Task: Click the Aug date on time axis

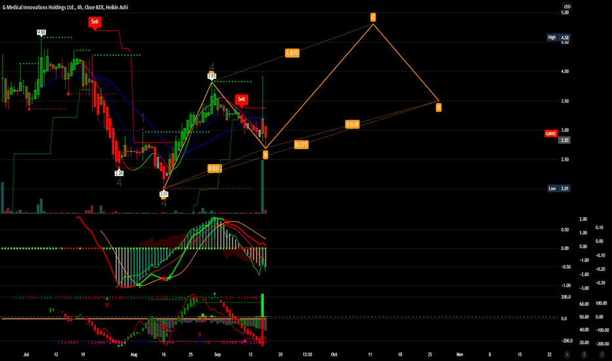Action: pyautogui.click(x=134, y=354)
